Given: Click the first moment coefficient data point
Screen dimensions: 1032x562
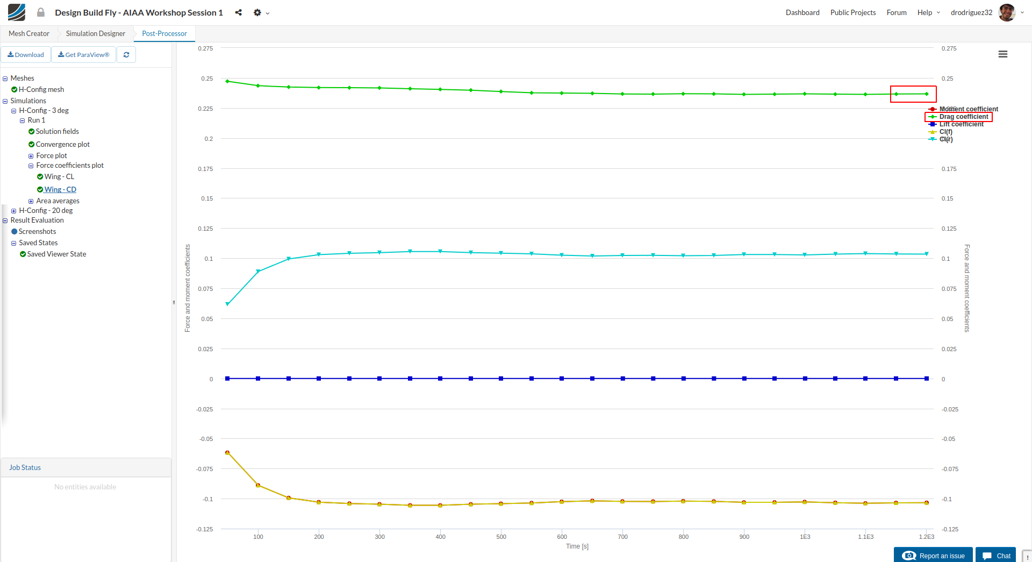Looking at the screenshot, I should (227, 453).
